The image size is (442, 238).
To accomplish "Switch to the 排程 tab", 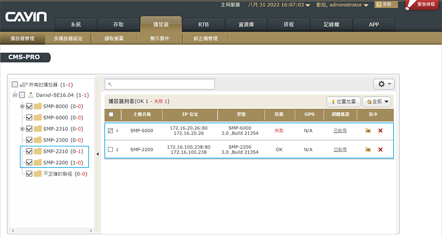I will 288,25.
